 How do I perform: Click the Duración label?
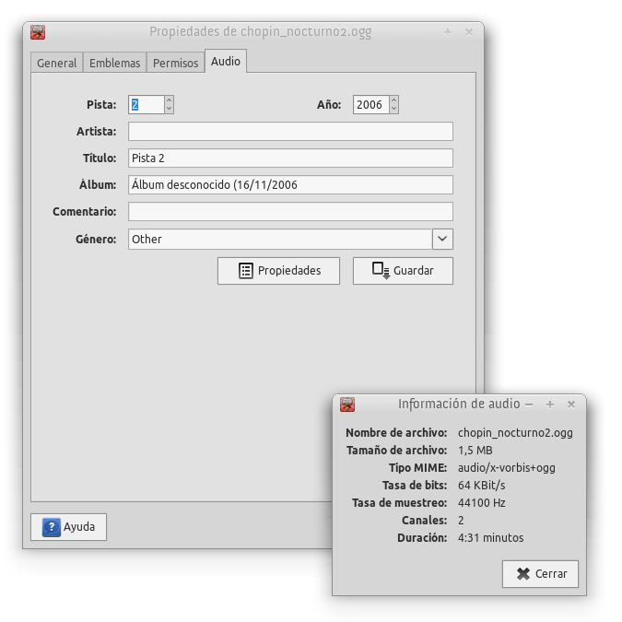click(422, 538)
